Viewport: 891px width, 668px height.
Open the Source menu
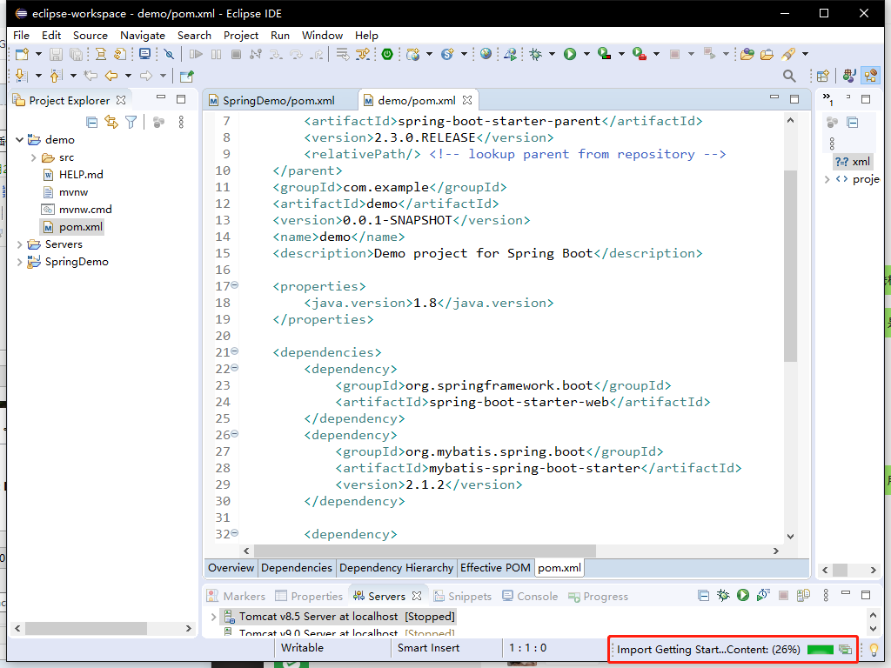(x=90, y=35)
